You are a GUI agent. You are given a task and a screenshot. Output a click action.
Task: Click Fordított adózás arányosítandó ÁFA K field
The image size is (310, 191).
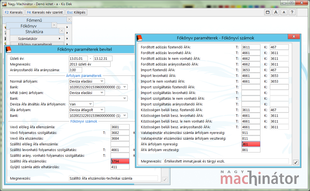coord(279,64)
